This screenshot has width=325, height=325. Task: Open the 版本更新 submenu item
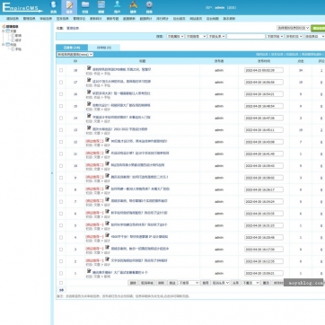pos(229,19)
